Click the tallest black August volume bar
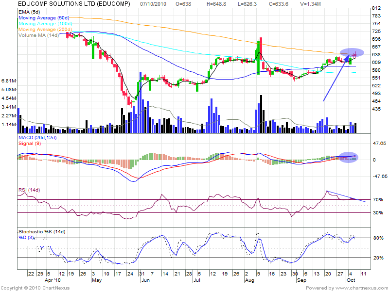 [261, 113]
